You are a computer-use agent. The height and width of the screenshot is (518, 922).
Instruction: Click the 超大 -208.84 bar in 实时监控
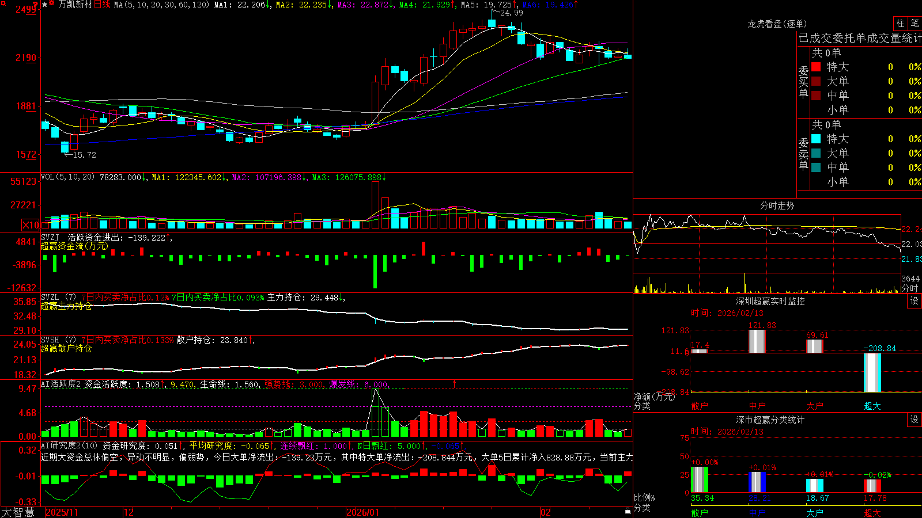pyautogui.click(x=872, y=372)
